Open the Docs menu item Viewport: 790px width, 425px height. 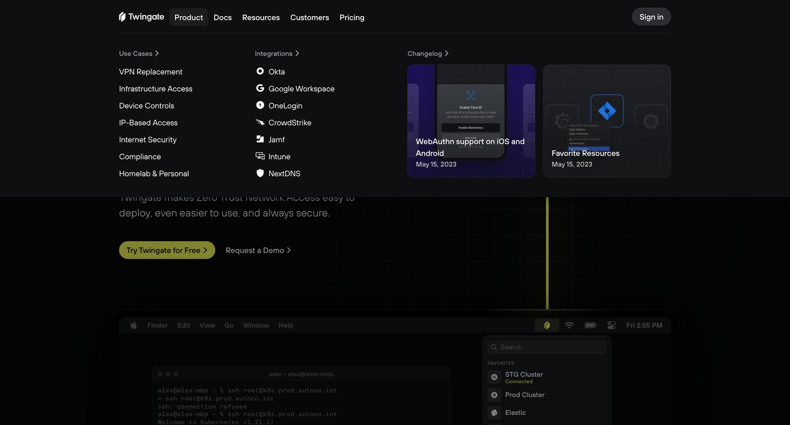point(223,17)
